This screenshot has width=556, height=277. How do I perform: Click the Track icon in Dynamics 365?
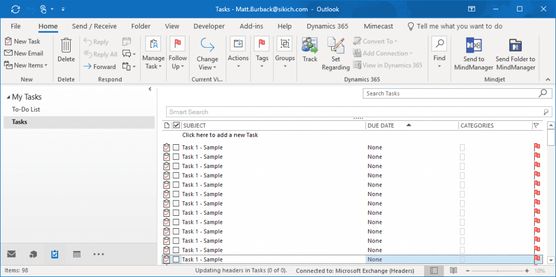point(310,46)
